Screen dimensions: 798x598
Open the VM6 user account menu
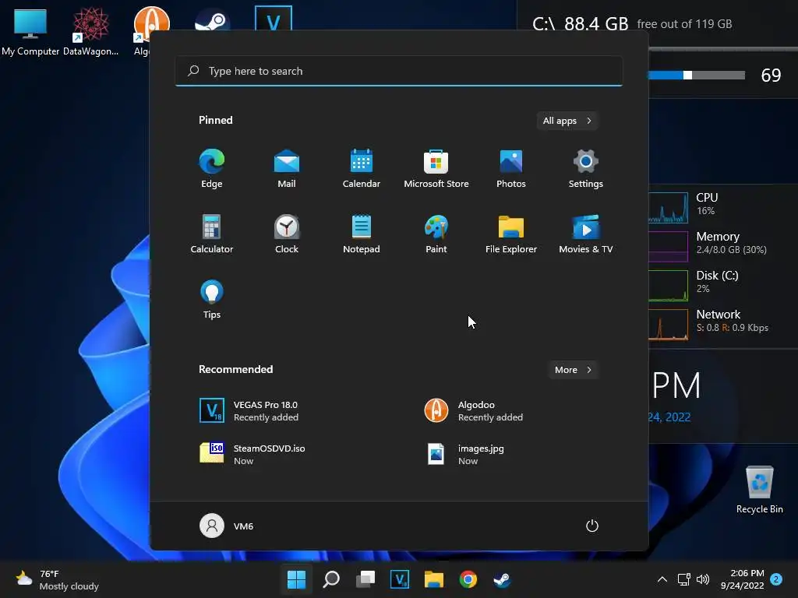(x=227, y=526)
